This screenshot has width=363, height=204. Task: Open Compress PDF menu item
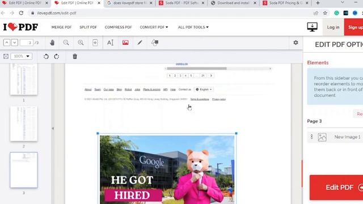tap(118, 27)
